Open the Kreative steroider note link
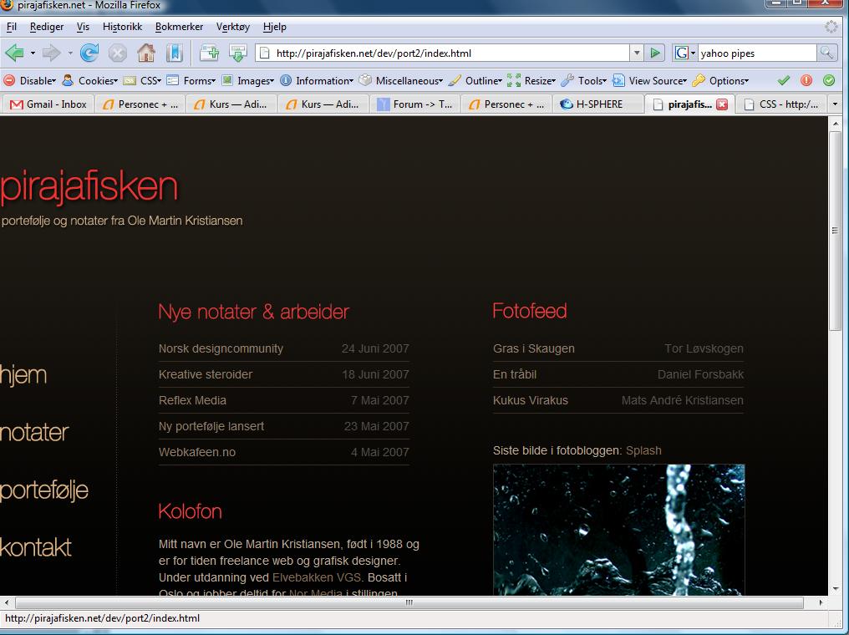The image size is (849, 635). click(x=206, y=374)
